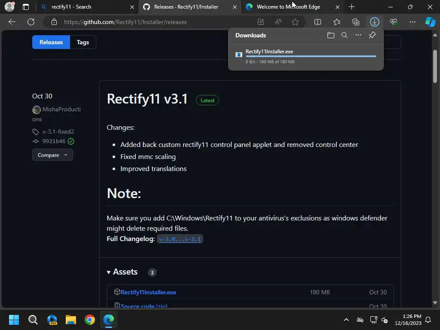Open the apps available icon in address bar

coord(261,22)
